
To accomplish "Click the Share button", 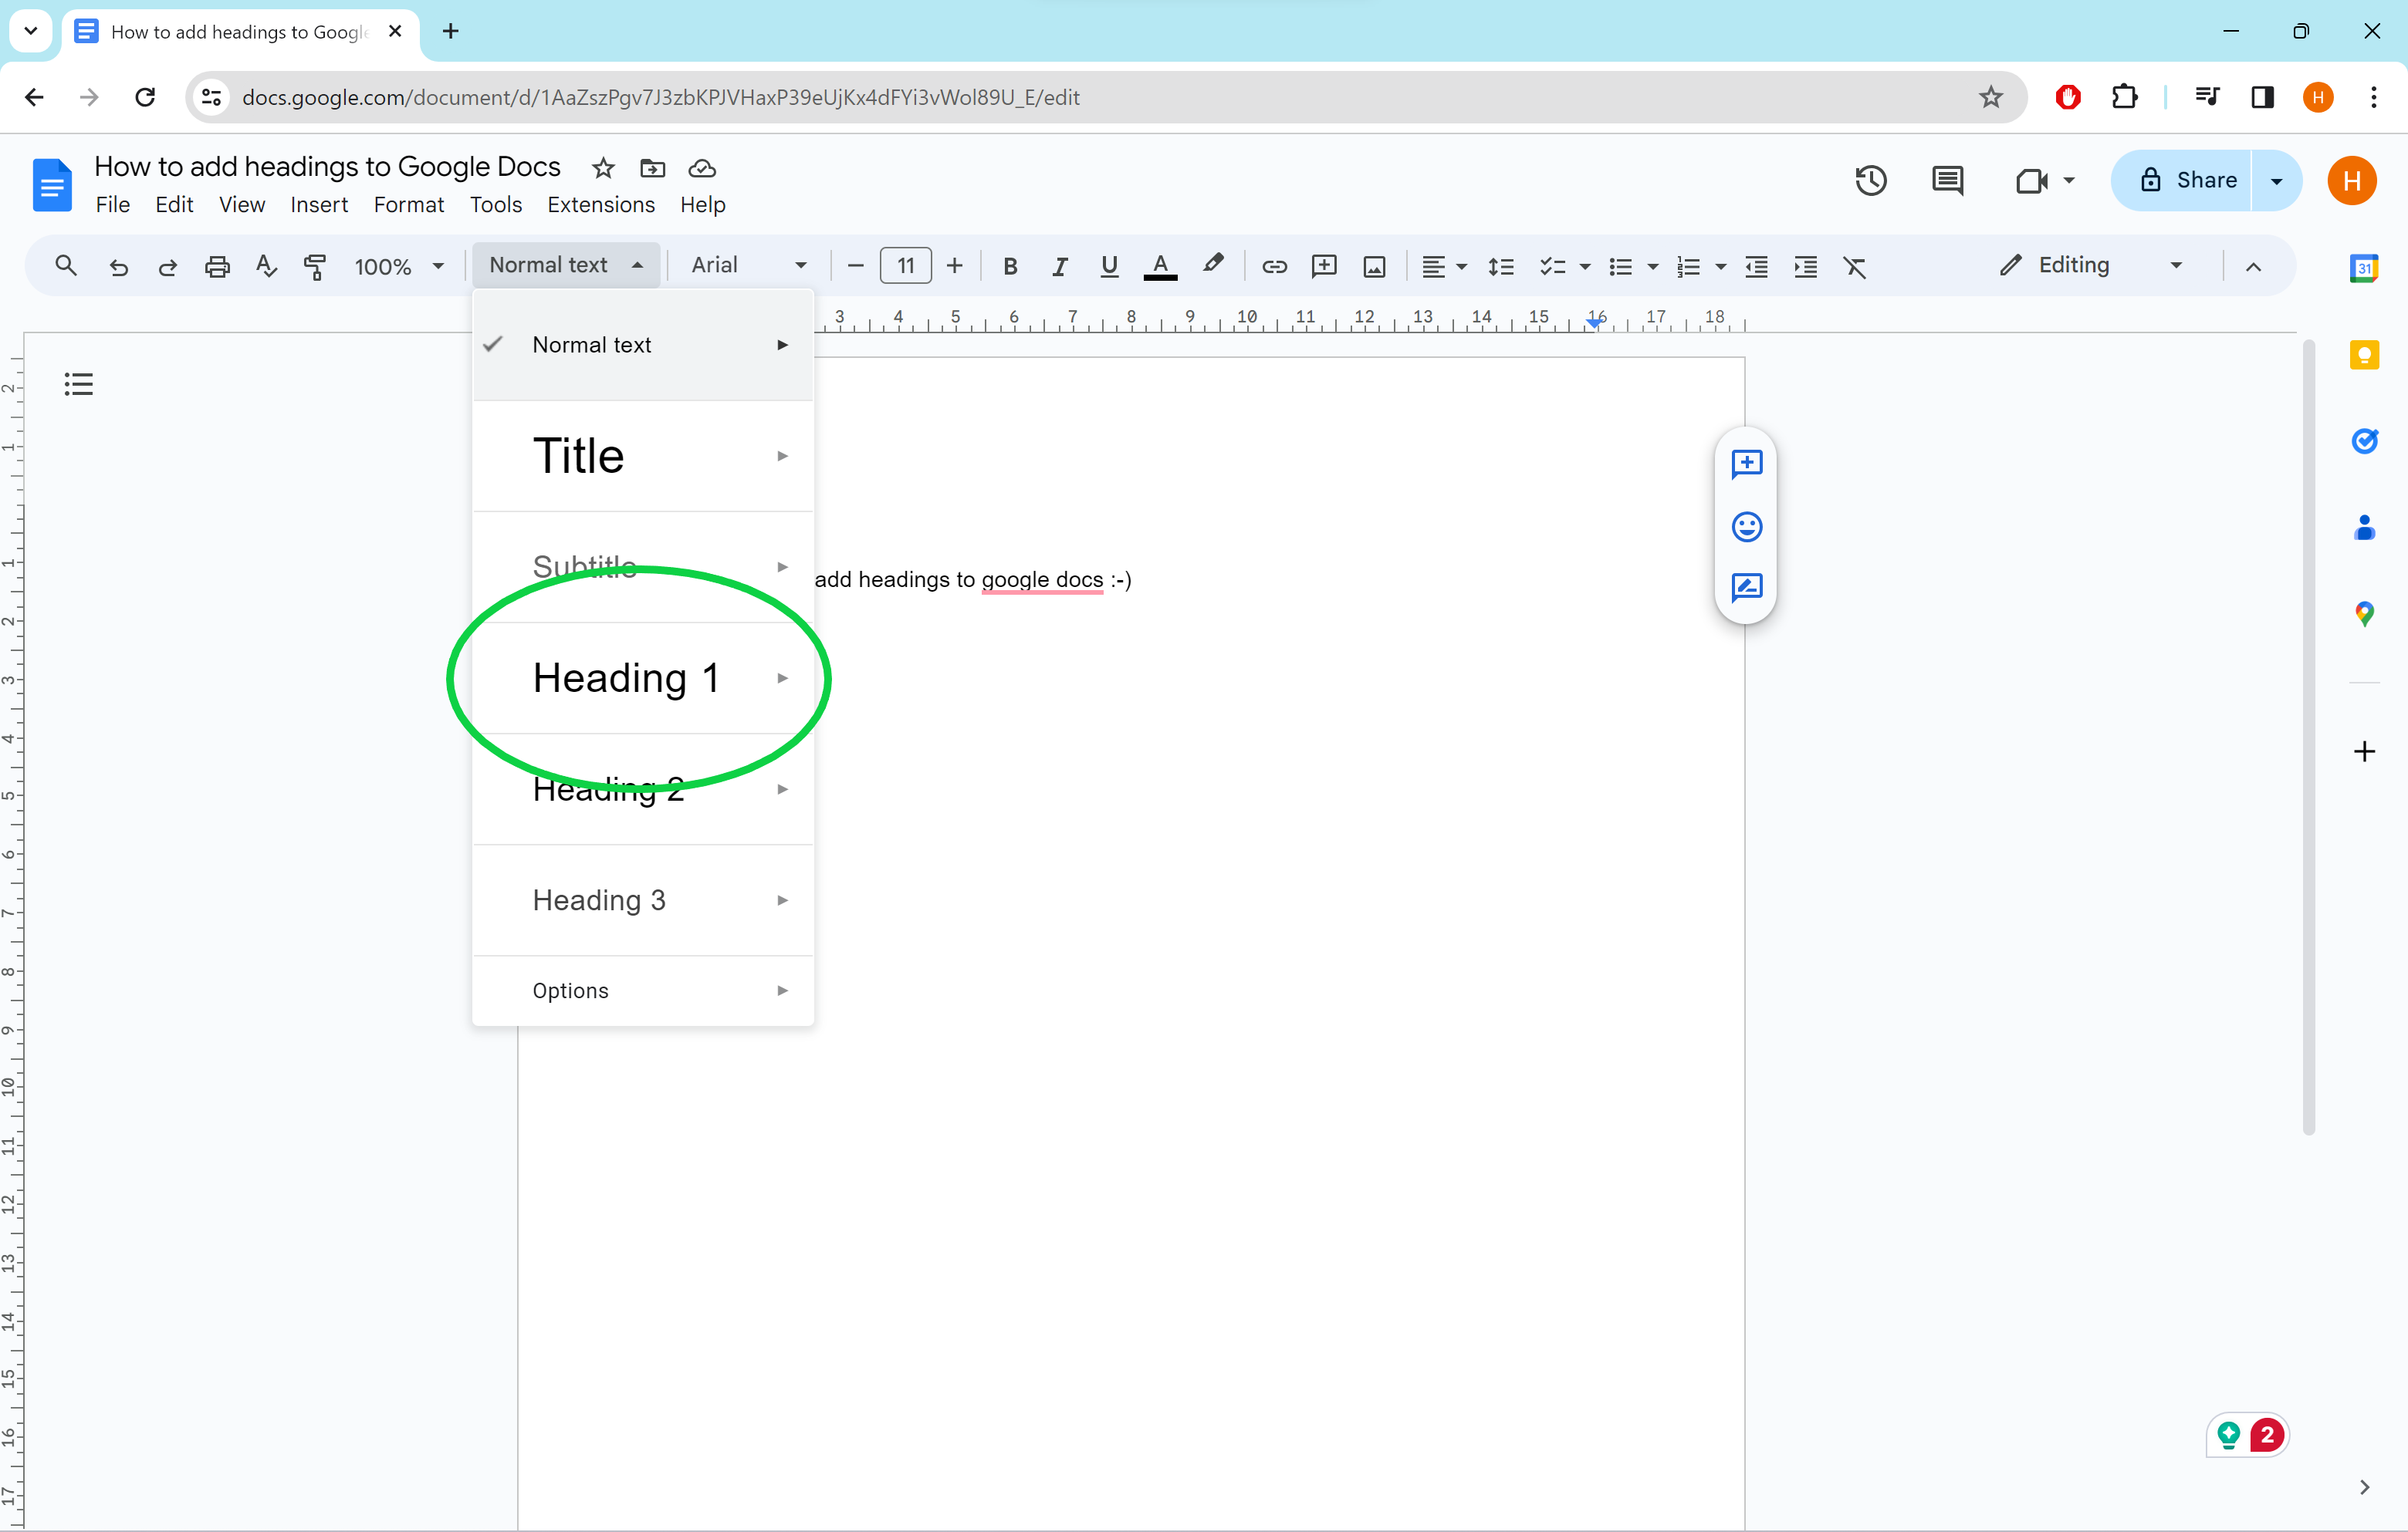I will [2197, 181].
